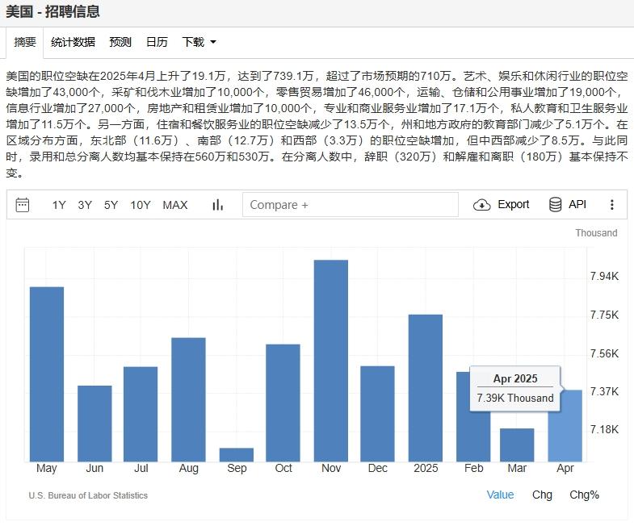
Task: Click the Oct bar in chart
Action: [283, 403]
